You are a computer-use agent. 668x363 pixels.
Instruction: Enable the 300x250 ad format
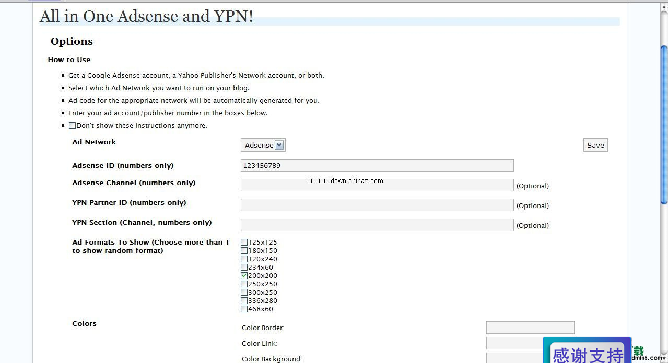click(x=244, y=292)
